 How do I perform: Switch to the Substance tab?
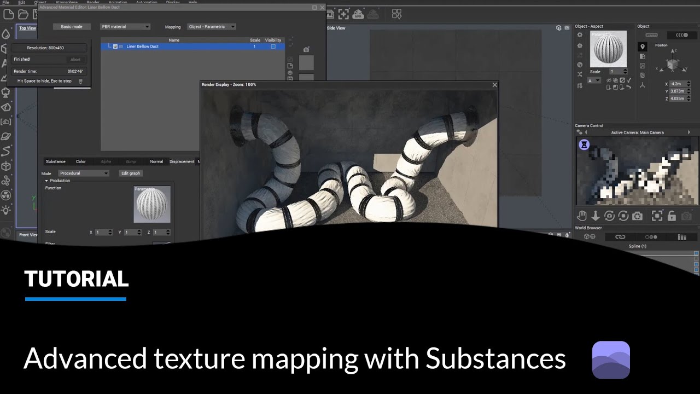pos(55,161)
